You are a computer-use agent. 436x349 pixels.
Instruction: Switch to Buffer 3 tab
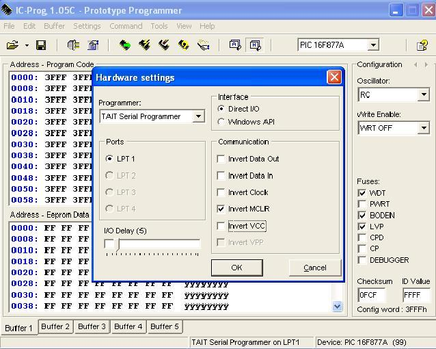tap(92, 326)
